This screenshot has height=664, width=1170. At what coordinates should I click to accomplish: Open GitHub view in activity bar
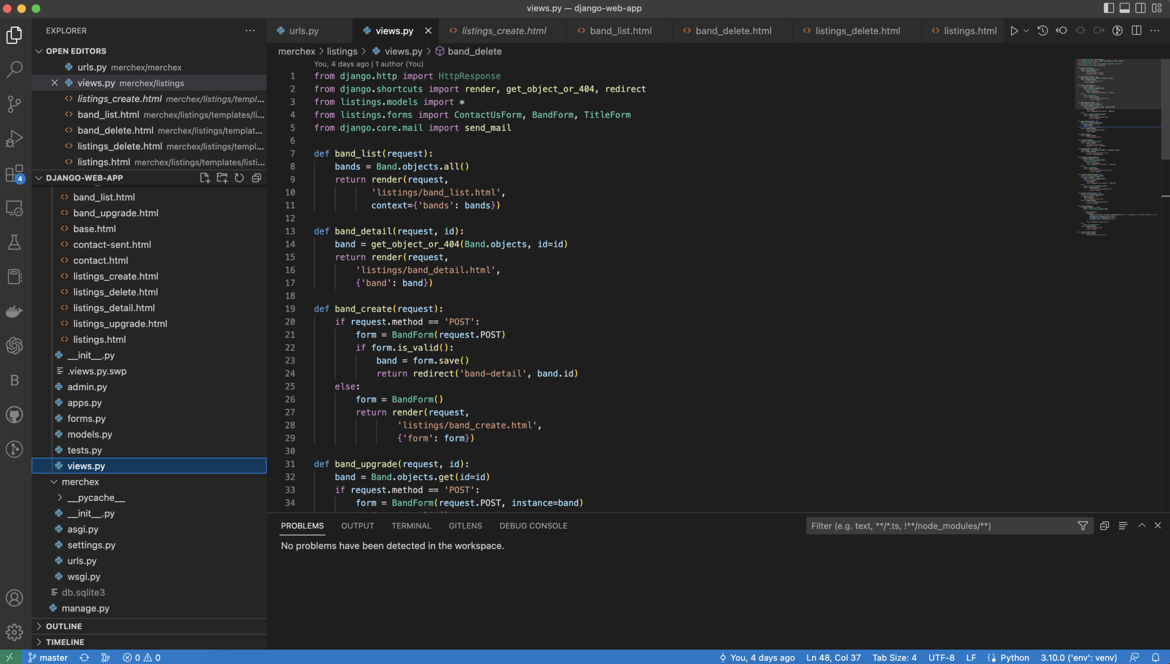(15, 414)
